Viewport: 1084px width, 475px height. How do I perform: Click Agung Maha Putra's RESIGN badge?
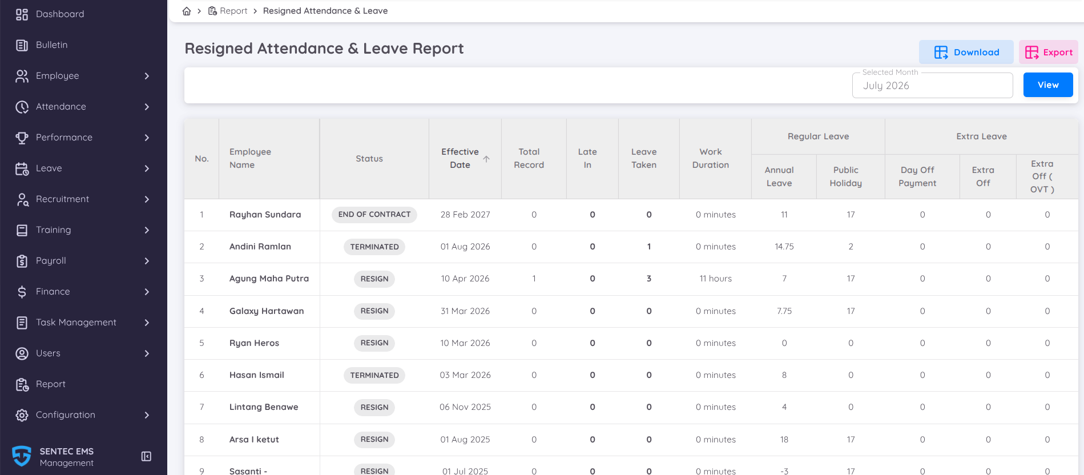click(374, 279)
